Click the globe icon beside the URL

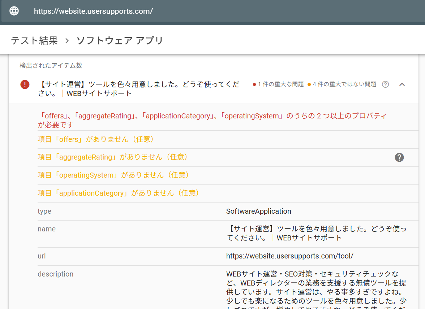14,11
